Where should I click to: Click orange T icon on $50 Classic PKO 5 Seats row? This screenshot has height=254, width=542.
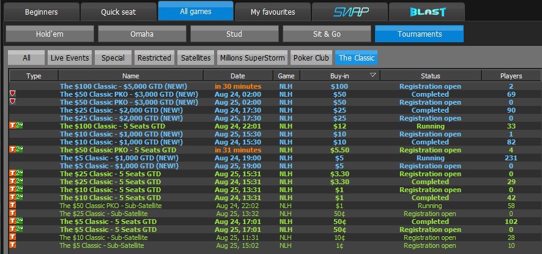click(x=12, y=149)
